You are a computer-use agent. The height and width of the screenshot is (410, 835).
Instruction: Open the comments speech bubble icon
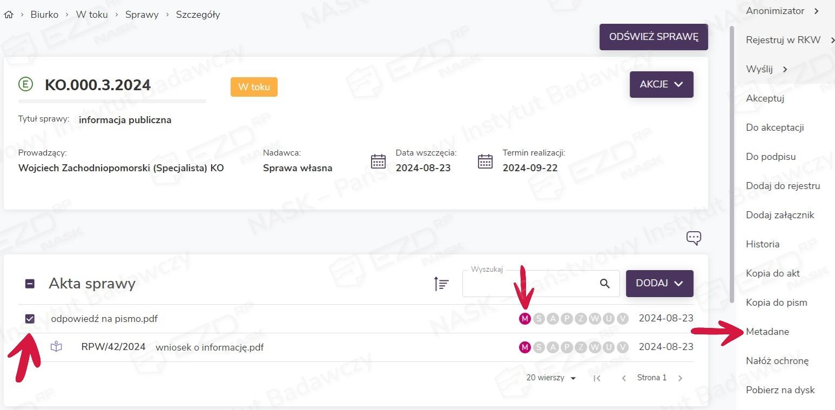pos(693,238)
